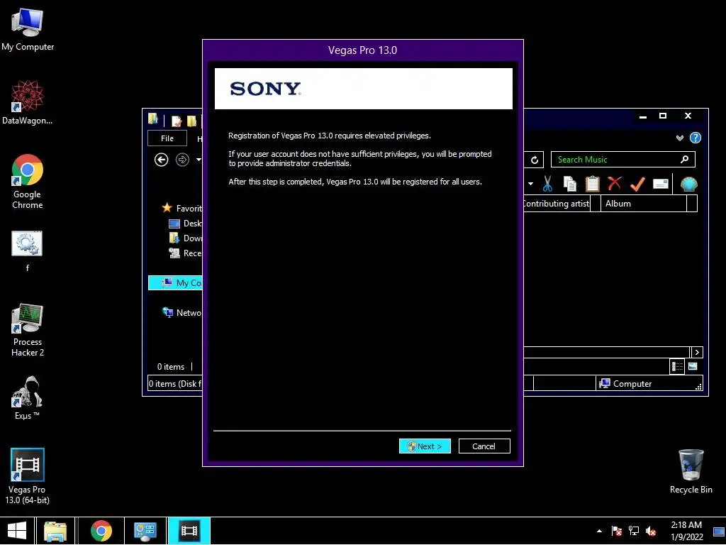
Task: Click the Vegas Pro taskbar button
Action: 189,531
